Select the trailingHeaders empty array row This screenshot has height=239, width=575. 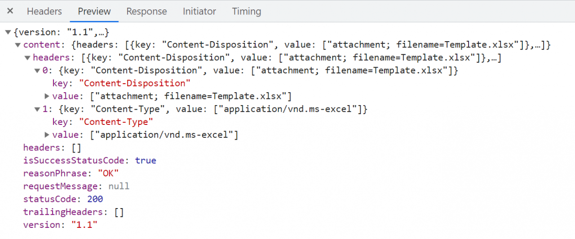(73, 212)
